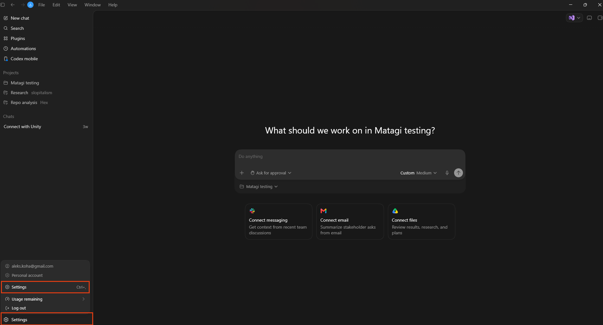
Task: Open the Connect email card
Action: coord(350,222)
